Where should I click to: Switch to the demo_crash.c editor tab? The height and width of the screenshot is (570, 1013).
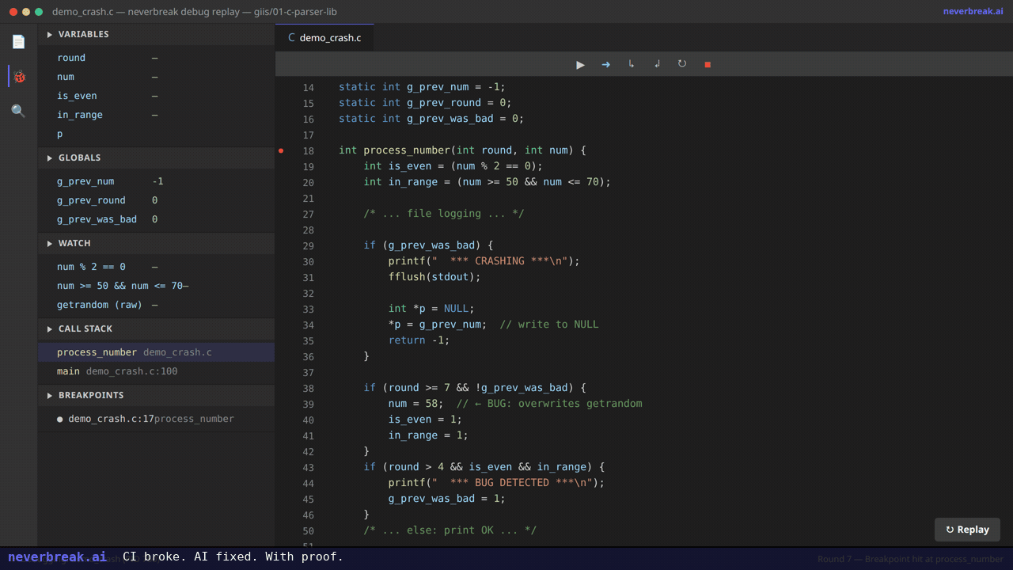(x=324, y=37)
